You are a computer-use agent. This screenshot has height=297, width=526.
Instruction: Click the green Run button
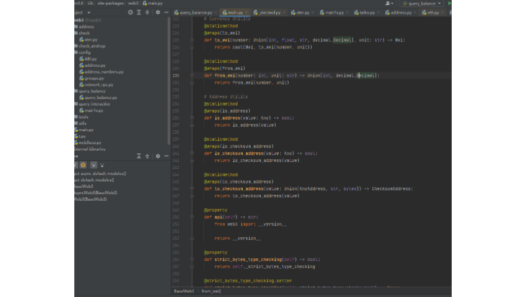click(x=450, y=3)
